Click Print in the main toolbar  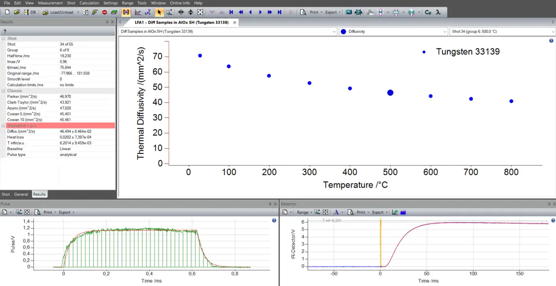314,12
